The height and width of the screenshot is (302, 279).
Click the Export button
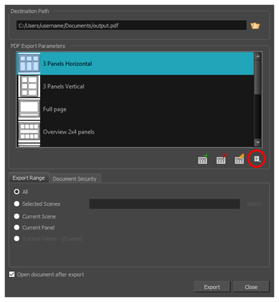click(x=212, y=287)
